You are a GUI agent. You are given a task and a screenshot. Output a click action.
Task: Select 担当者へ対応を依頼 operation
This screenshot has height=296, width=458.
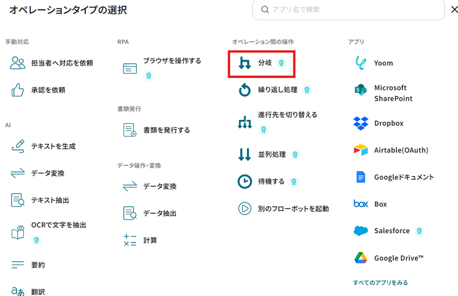point(52,63)
